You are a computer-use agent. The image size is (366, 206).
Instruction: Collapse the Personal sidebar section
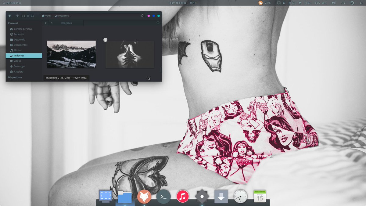13,23
